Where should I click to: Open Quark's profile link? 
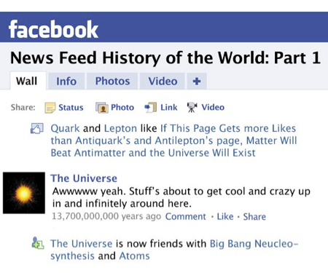click(x=65, y=128)
